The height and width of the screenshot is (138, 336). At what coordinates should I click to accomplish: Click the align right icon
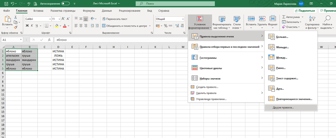tap(86, 26)
